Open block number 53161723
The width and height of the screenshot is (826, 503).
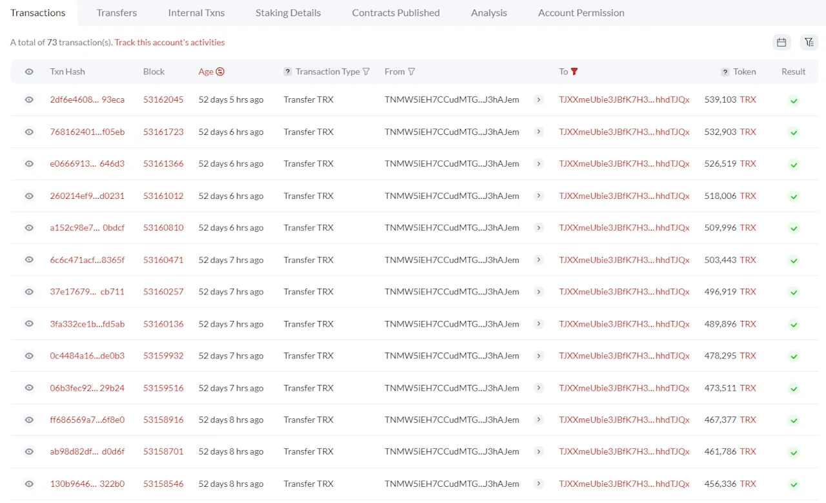pos(163,132)
